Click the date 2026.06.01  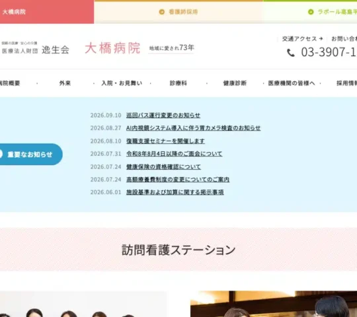click(x=106, y=192)
